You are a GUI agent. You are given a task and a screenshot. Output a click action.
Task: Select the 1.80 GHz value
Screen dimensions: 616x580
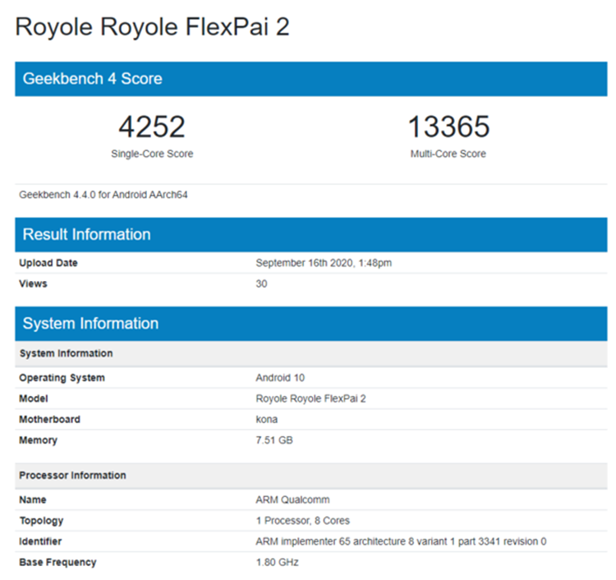pyautogui.click(x=278, y=562)
